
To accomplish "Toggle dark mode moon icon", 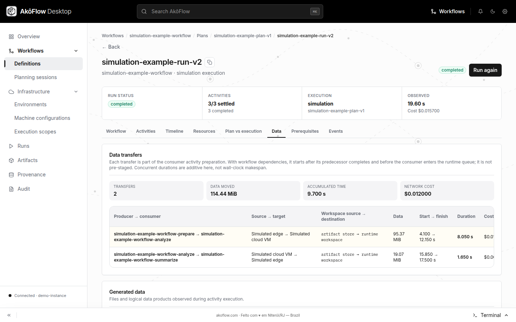I will tap(493, 11).
